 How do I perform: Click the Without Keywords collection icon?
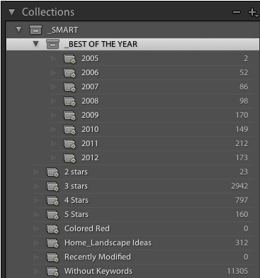tap(52, 272)
